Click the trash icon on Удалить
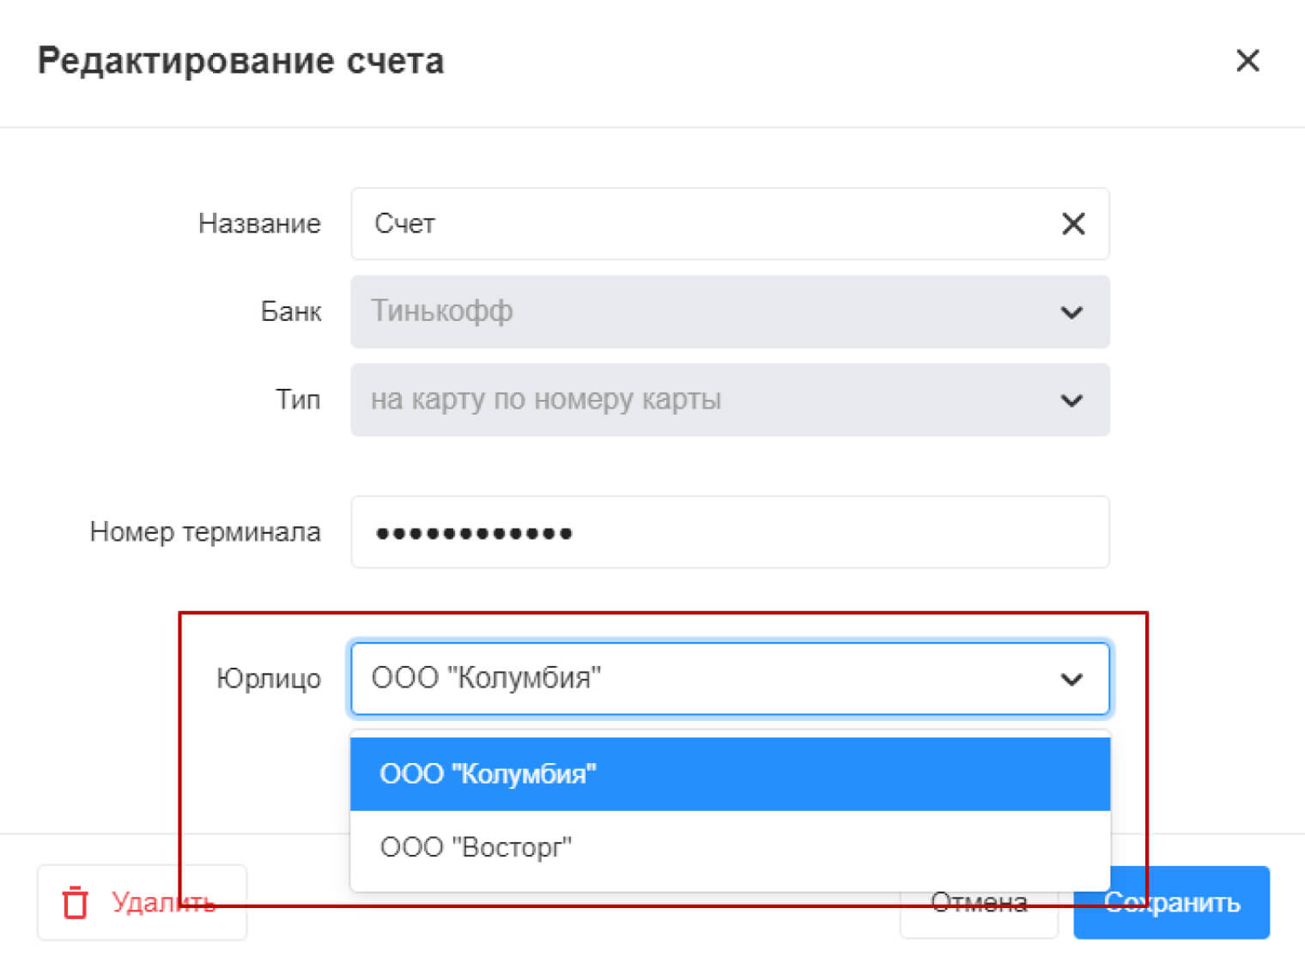 [x=76, y=902]
